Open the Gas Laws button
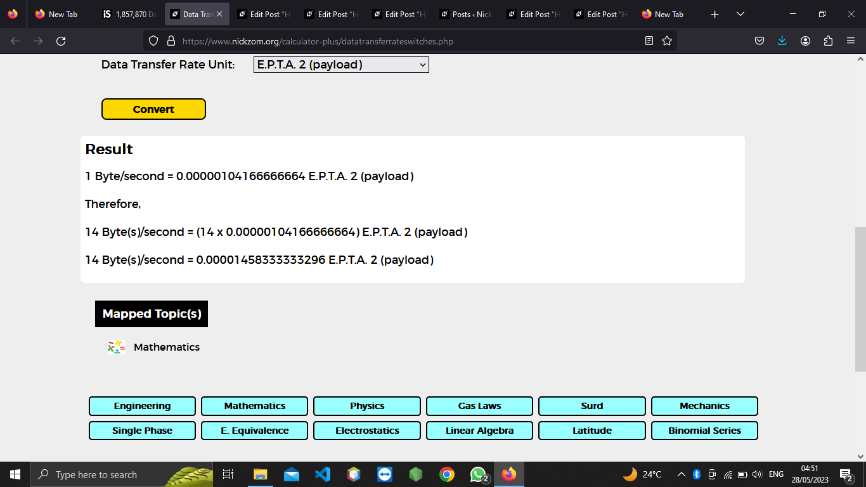Viewport: 866px width, 487px height. coord(479,406)
